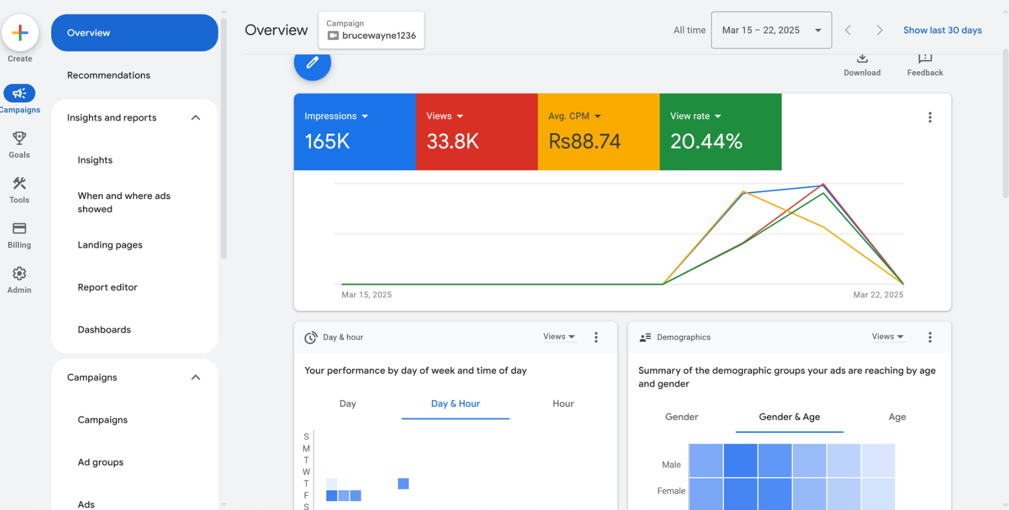The image size is (1009, 510).
Task: Collapse the Campaigns sidebar section
Action: point(196,377)
